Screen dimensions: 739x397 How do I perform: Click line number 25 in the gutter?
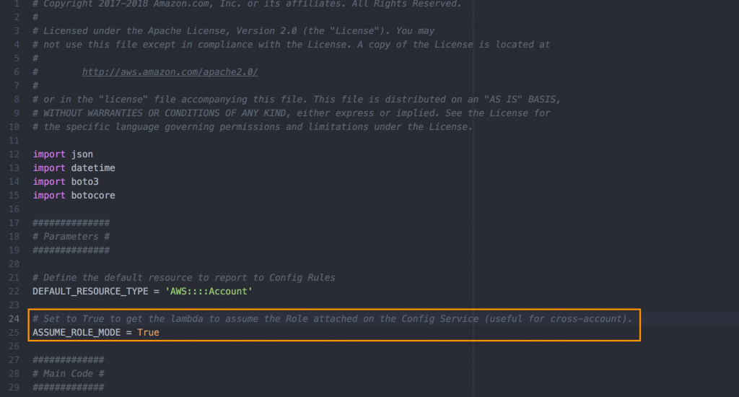pos(14,333)
